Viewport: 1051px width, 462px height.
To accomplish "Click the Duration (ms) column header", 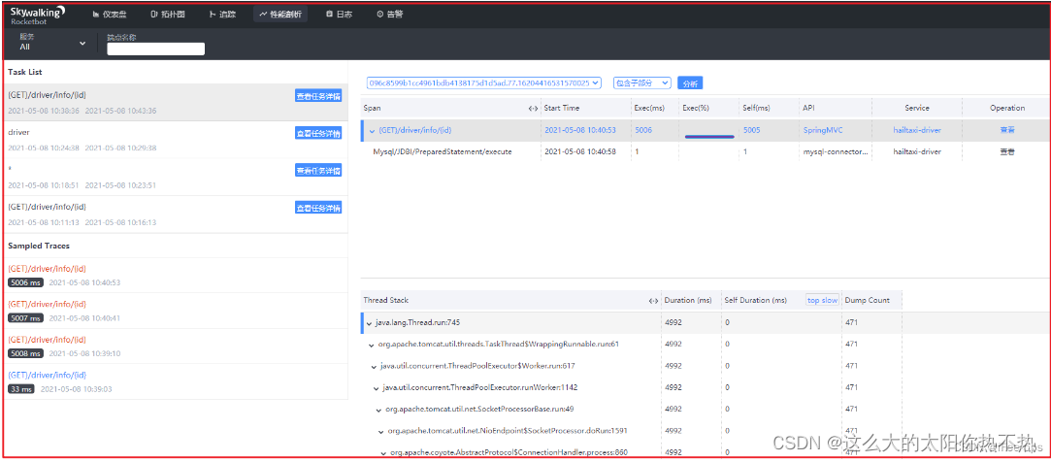I will (688, 301).
